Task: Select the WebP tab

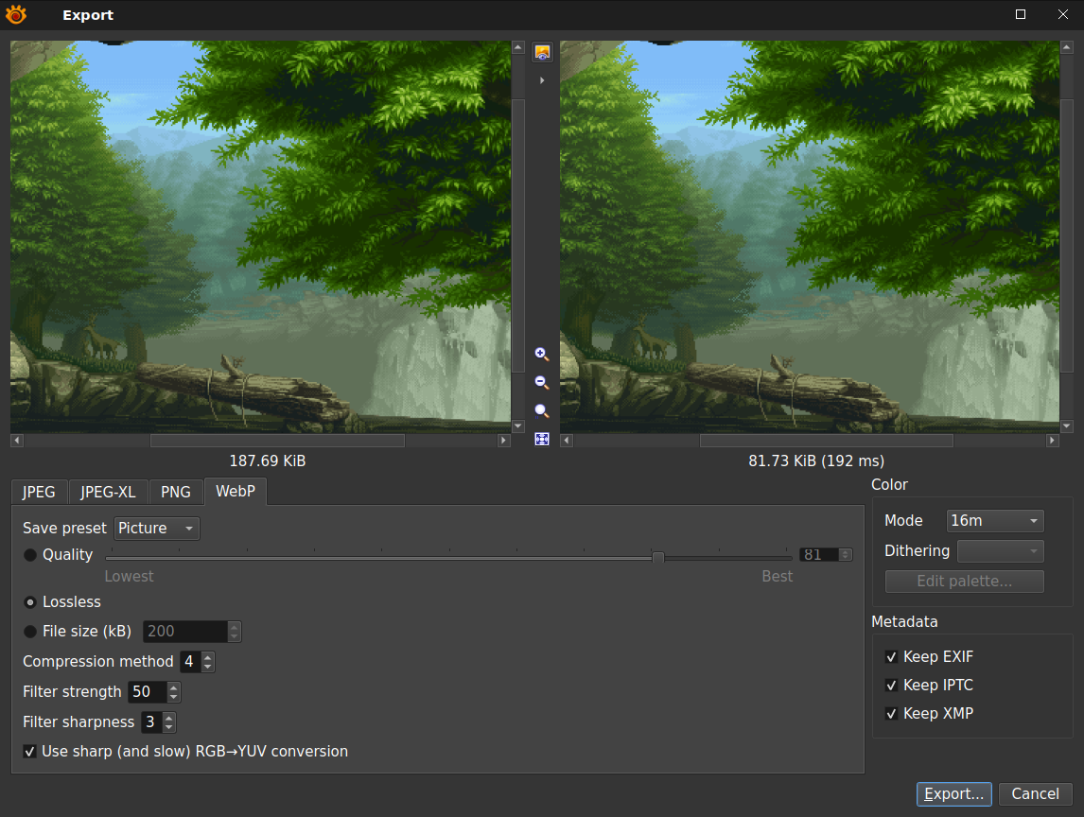Action: (x=235, y=492)
